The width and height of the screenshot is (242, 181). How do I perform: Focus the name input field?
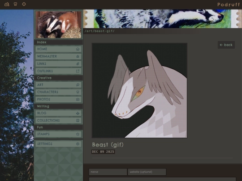click(108, 172)
